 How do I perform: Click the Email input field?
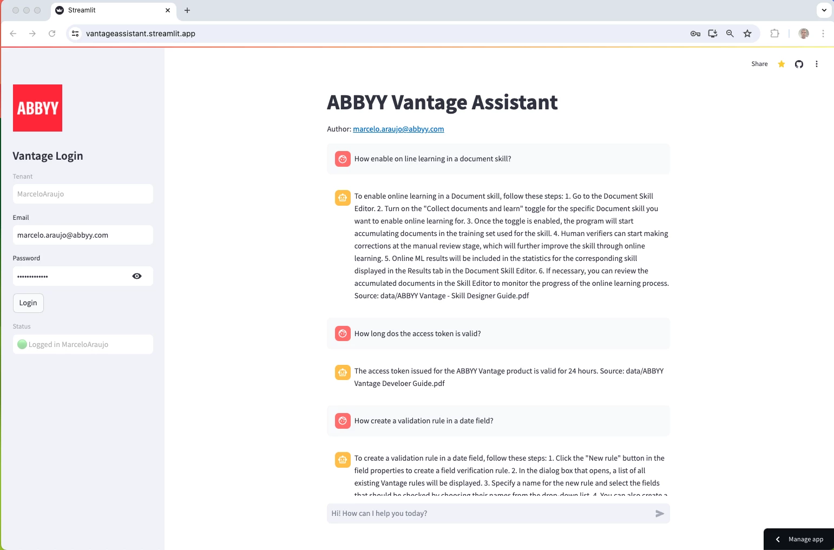pos(83,235)
